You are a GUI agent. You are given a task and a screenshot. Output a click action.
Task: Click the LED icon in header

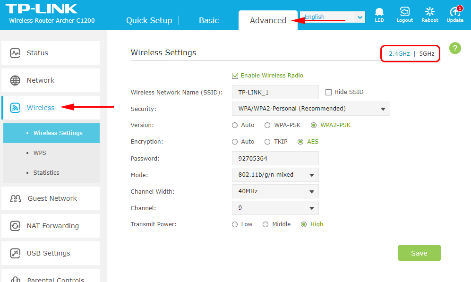(379, 13)
